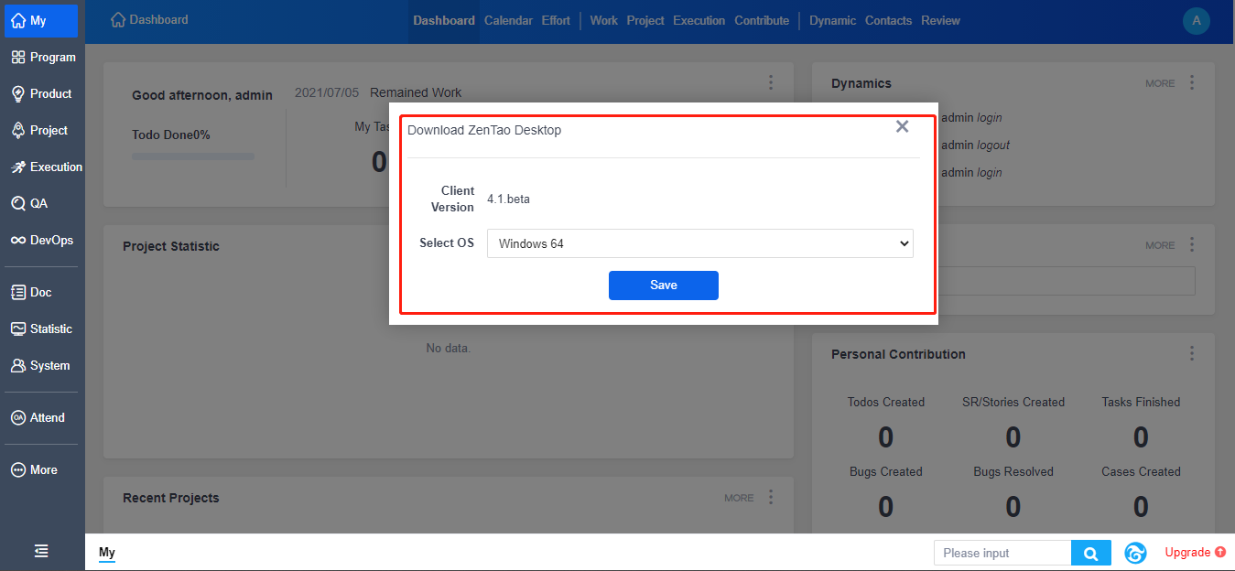Screen dimensions: 1235x571
Task: Switch to the Effort tab
Action: [x=556, y=20]
